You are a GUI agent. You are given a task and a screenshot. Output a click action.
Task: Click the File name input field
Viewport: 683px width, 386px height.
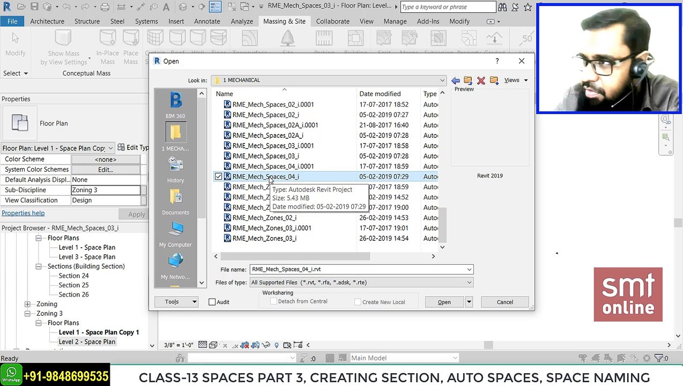(x=357, y=270)
